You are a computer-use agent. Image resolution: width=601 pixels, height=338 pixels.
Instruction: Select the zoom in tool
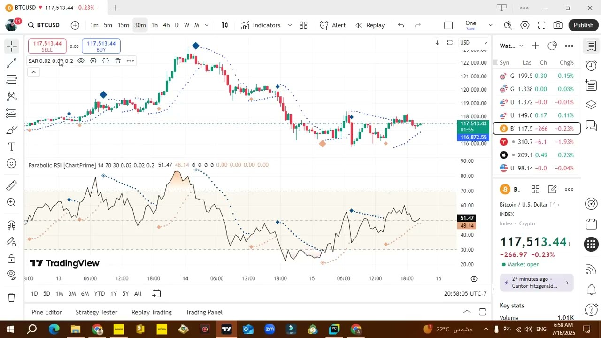tap(12, 202)
